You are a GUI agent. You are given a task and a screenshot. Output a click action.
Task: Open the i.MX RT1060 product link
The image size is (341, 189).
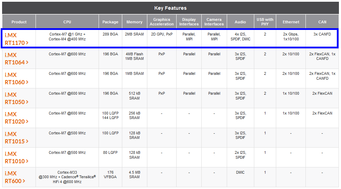point(16,78)
